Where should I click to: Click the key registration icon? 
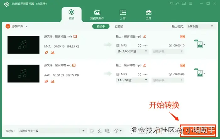(177, 3)
